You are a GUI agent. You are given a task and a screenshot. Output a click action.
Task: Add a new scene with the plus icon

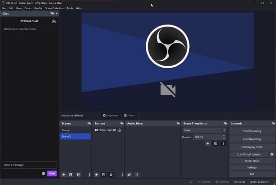coord(63,175)
